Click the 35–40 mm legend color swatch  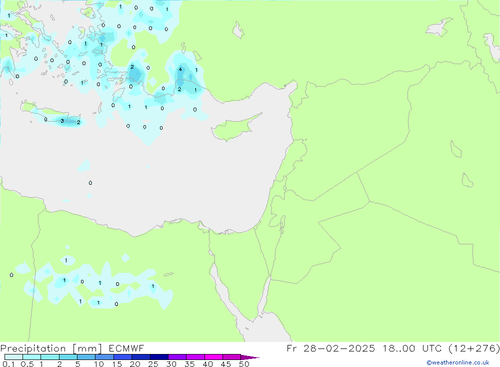(195, 357)
